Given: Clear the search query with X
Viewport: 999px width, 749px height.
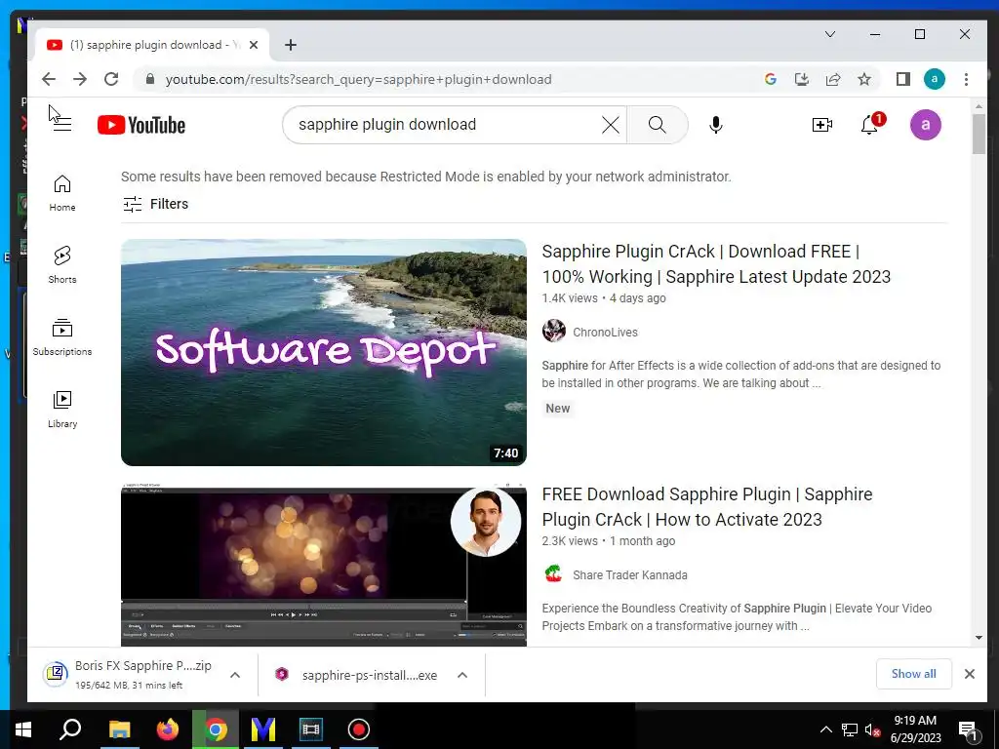Looking at the screenshot, I should pos(611,125).
